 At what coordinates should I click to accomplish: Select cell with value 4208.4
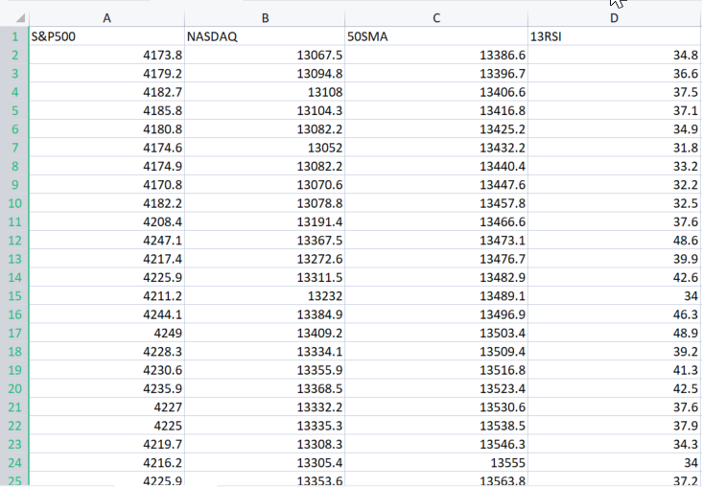point(106,222)
